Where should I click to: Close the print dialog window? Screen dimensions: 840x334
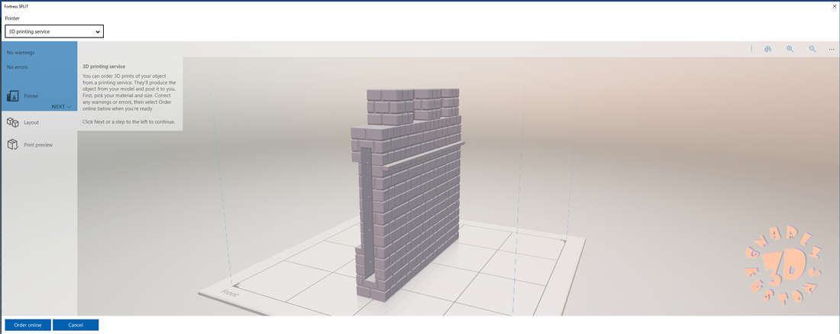[835, 6]
